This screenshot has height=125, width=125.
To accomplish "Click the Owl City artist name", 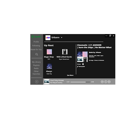I will point(49,74).
